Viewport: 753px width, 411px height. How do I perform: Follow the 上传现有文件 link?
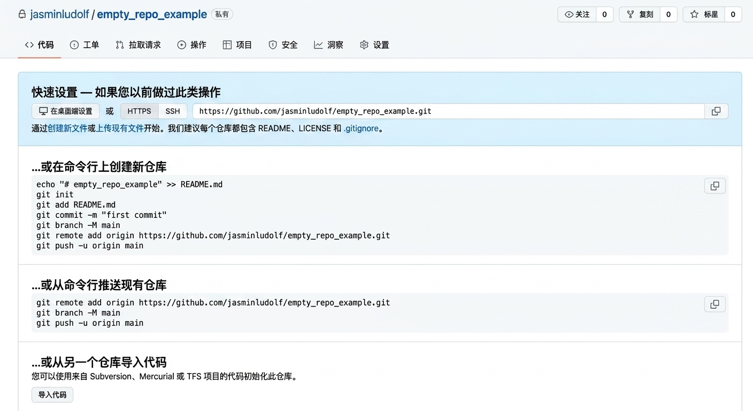[120, 128]
